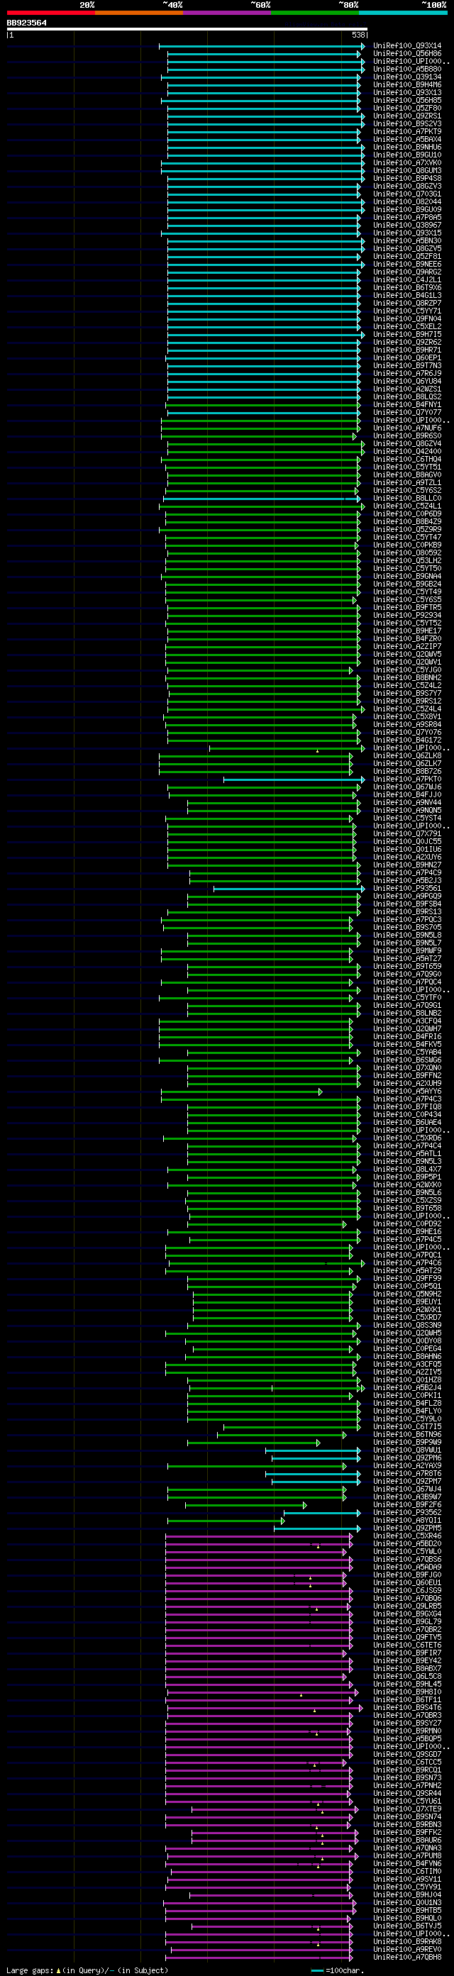Click the UniRef100_P93561 label
Image resolution: width=454 pixels, height=1976 pixels.
[x=407, y=888]
